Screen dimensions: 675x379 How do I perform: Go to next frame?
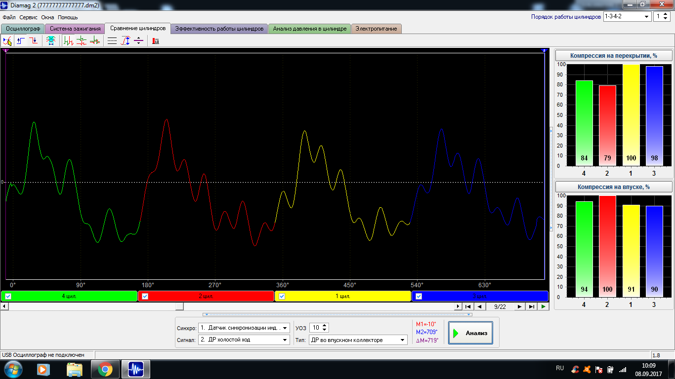pos(519,306)
